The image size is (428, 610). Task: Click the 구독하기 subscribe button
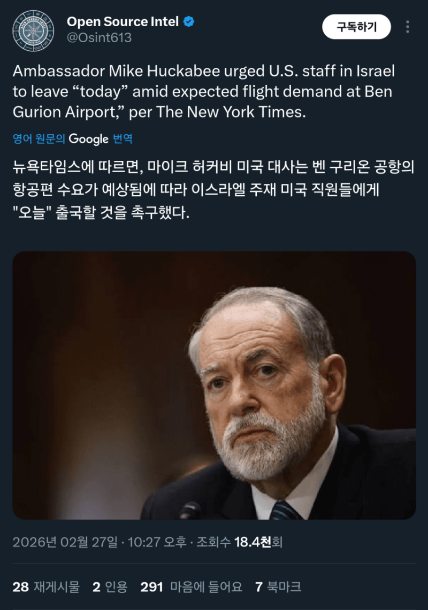click(356, 27)
